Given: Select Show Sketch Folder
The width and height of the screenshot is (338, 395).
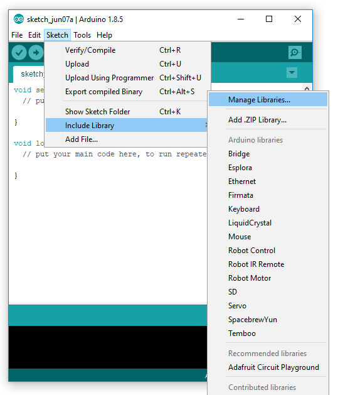Looking at the screenshot, I should [127, 112].
